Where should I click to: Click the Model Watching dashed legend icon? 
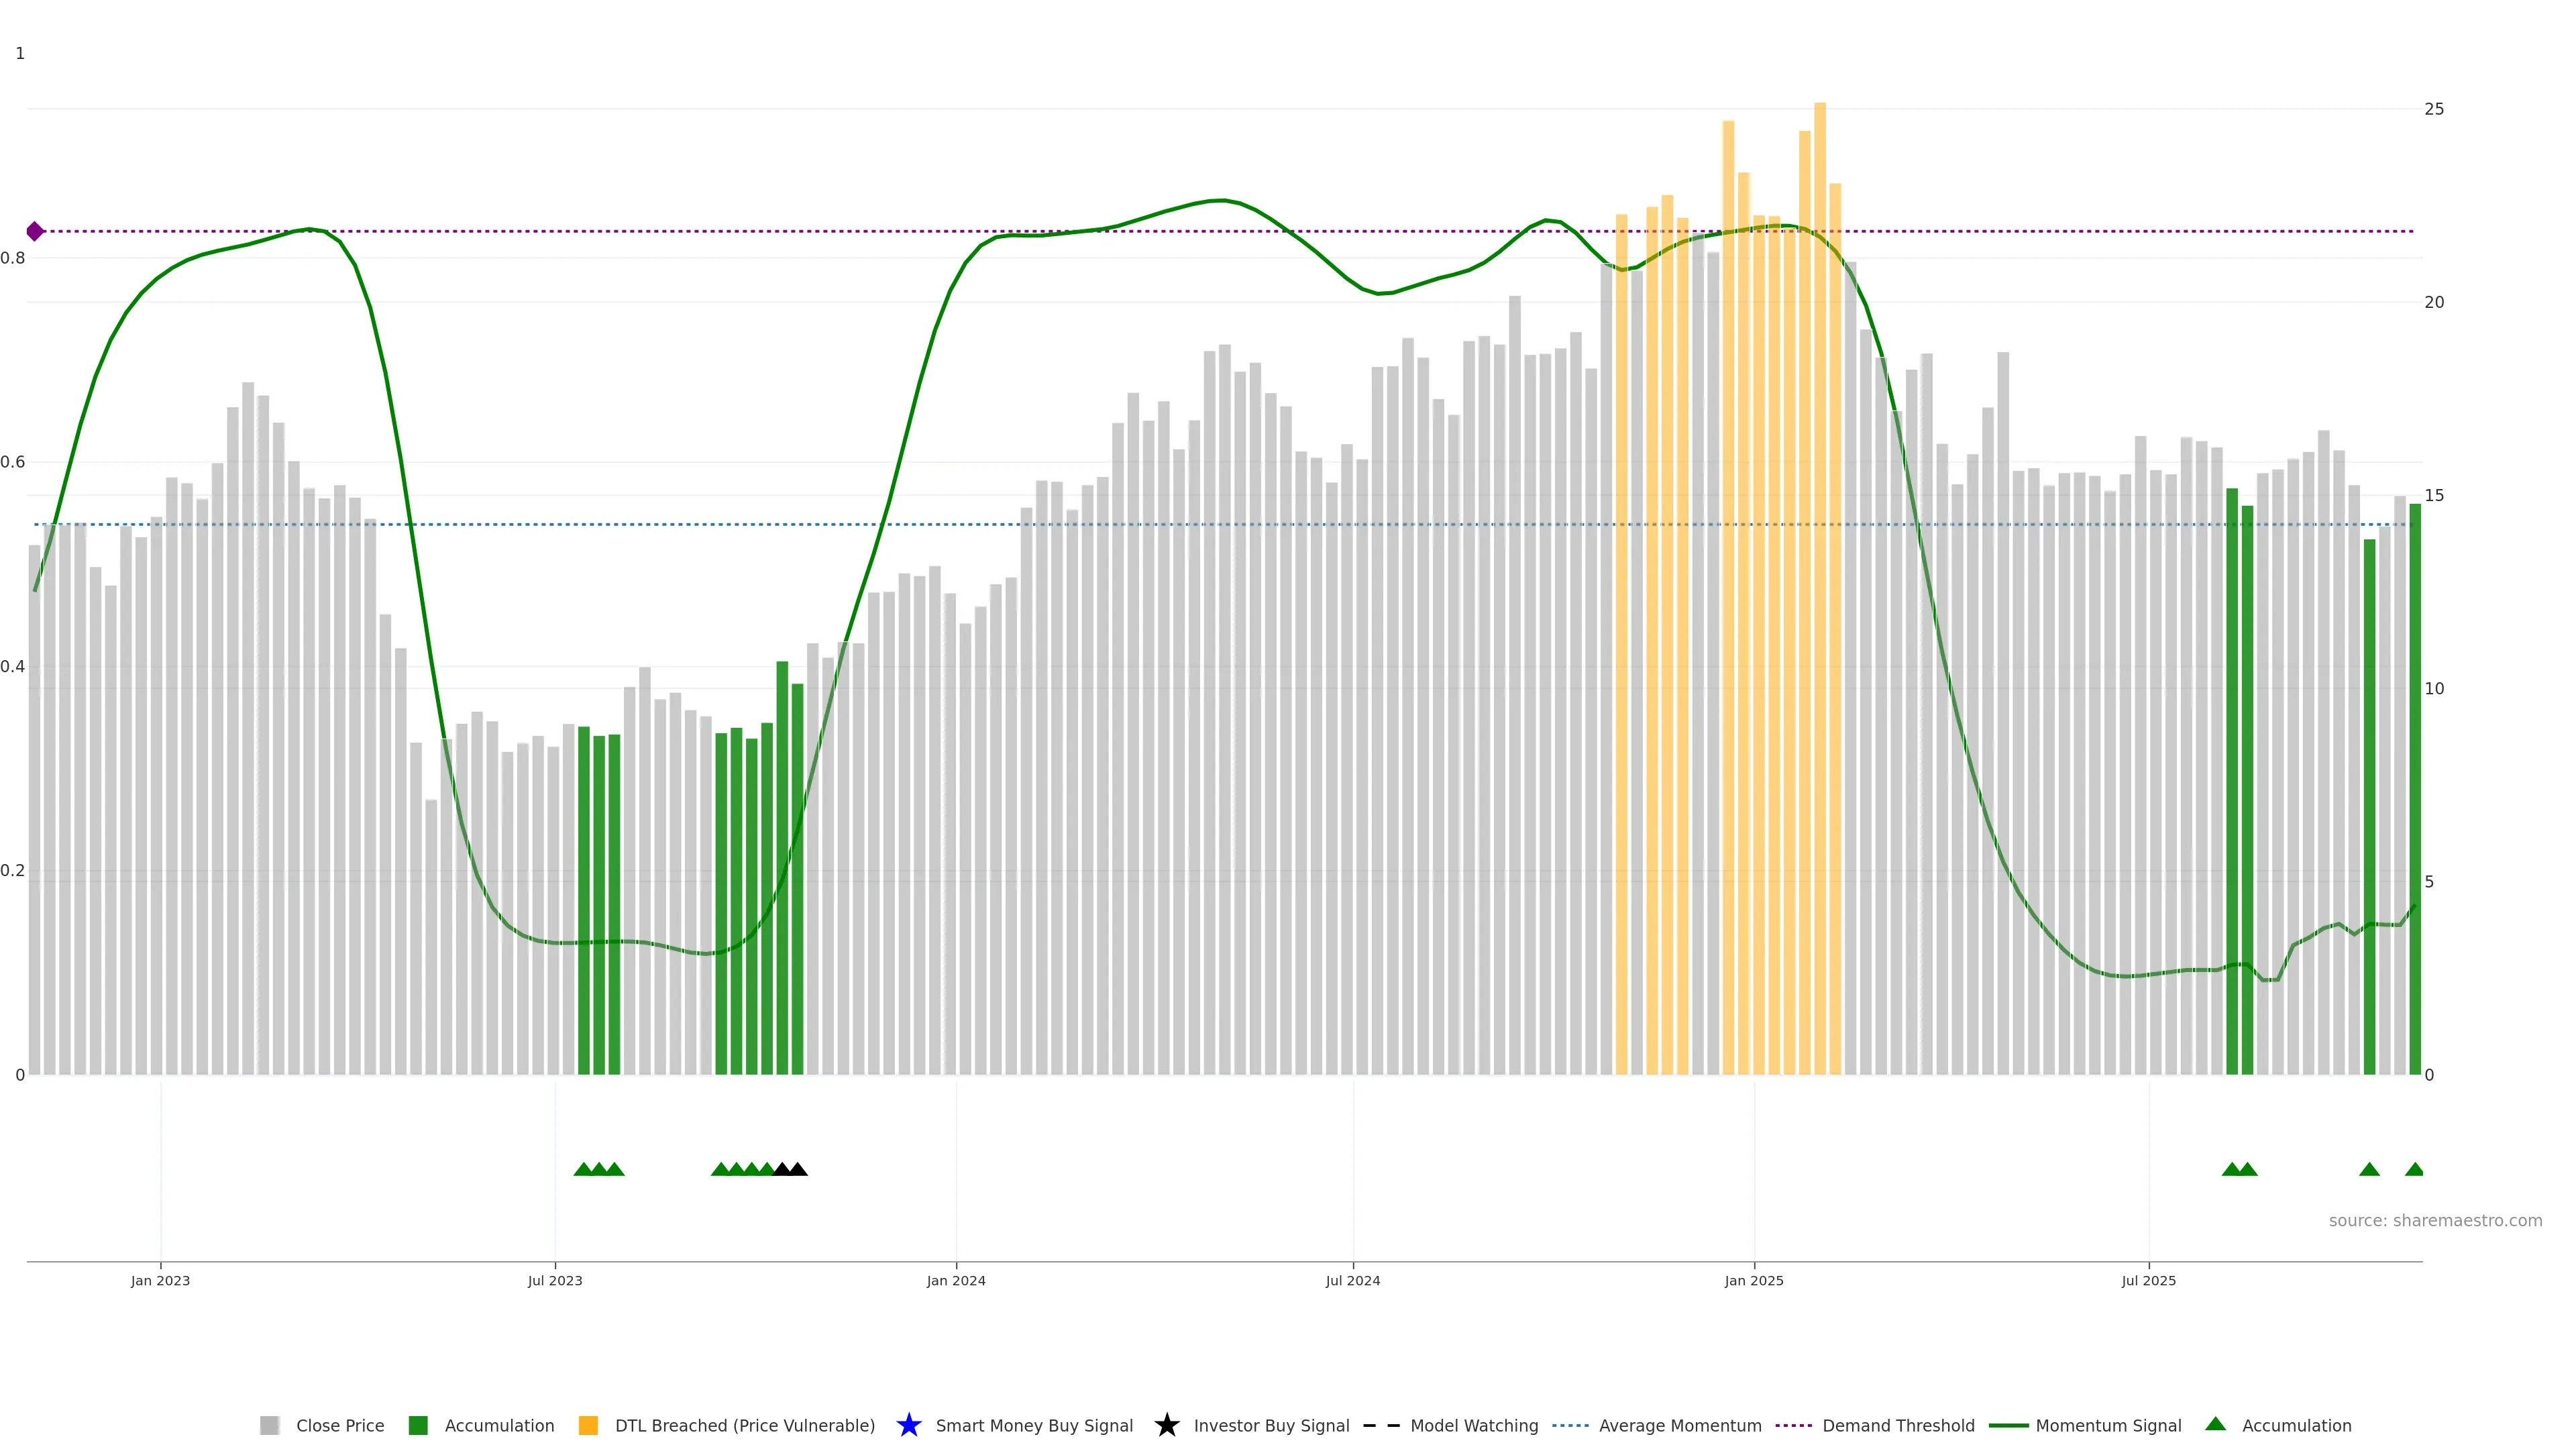pyautogui.click(x=1381, y=1425)
